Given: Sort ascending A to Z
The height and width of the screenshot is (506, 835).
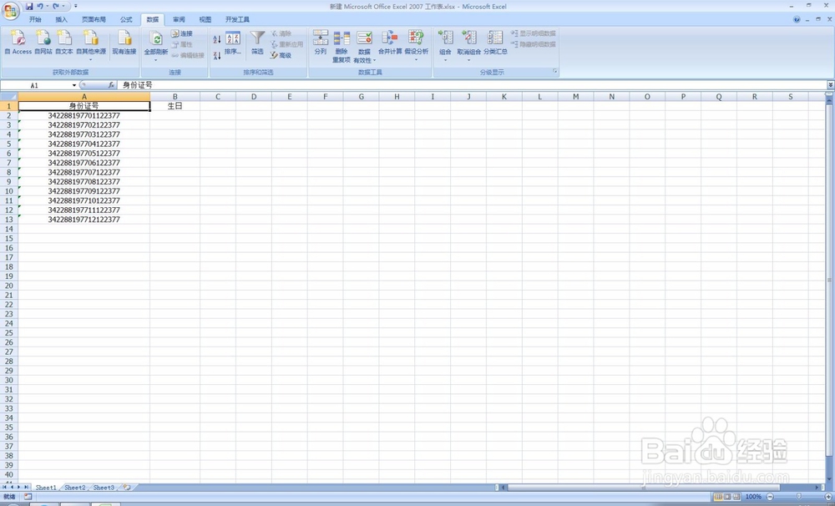Looking at the screenshot, I should 217,39.
